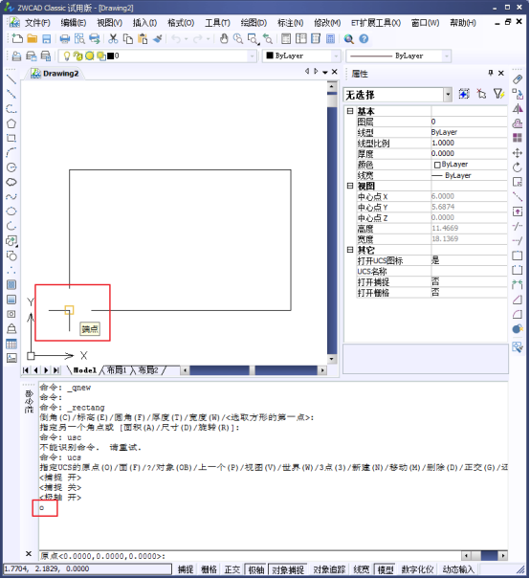This screenshot has width=530, height=579.
Task: Select the Polygon drawing tool
Action: [x=11, y=123]
